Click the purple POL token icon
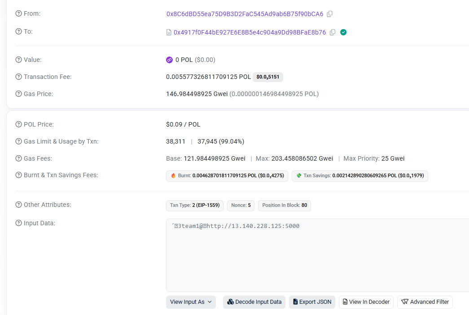The image size is (469, 315). pyautogui.click(x=169, y=60)
